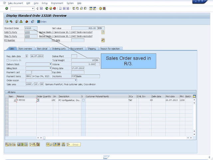
Task: Open Schedule Lines clock icon
Action: [x=48, y=144]
